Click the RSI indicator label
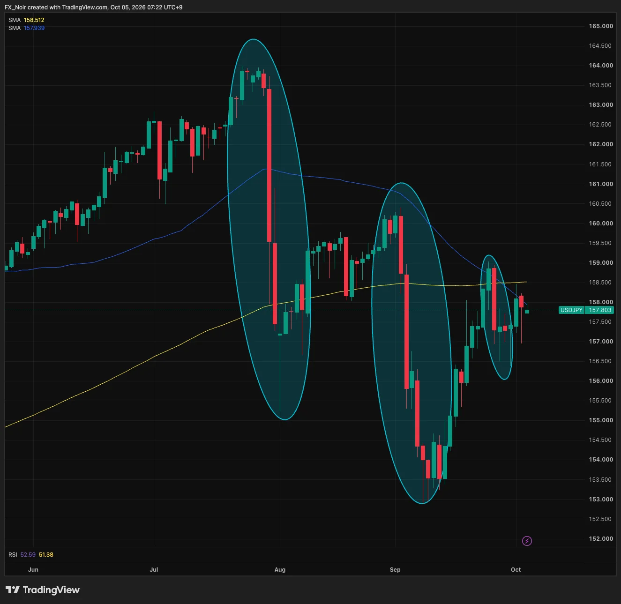621x604 pixels. click(13, 555)
